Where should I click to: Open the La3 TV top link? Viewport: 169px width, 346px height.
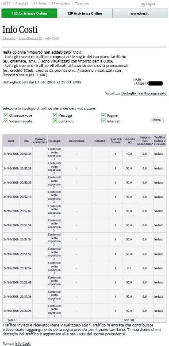coord(6,4)
